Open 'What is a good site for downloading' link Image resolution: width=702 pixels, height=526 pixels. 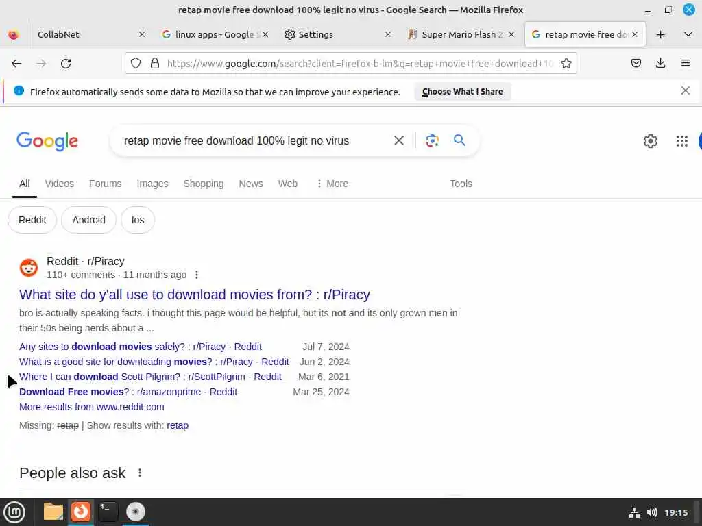[154, 362]
